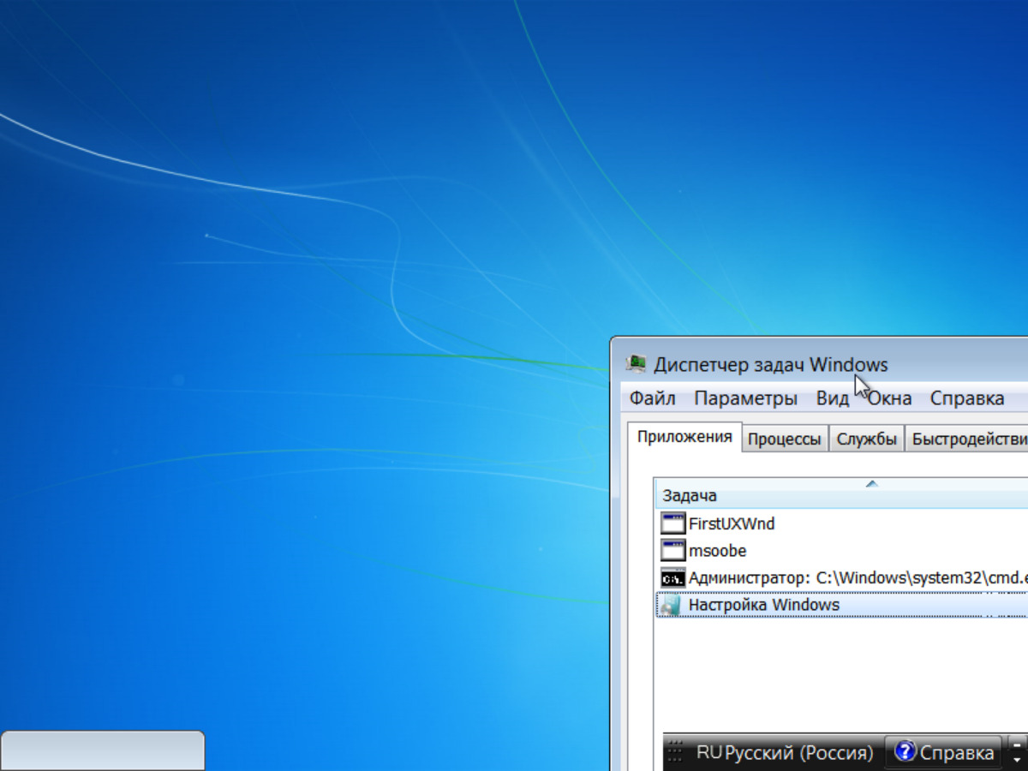The height and width of the screenshot is (771, 1028).
Task: Switch to the Процессы tab
Action: coord(784,439)
